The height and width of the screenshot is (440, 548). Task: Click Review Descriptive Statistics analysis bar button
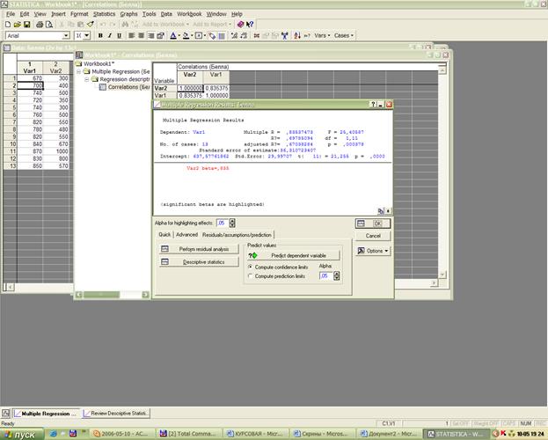click(x=116, y=414)
